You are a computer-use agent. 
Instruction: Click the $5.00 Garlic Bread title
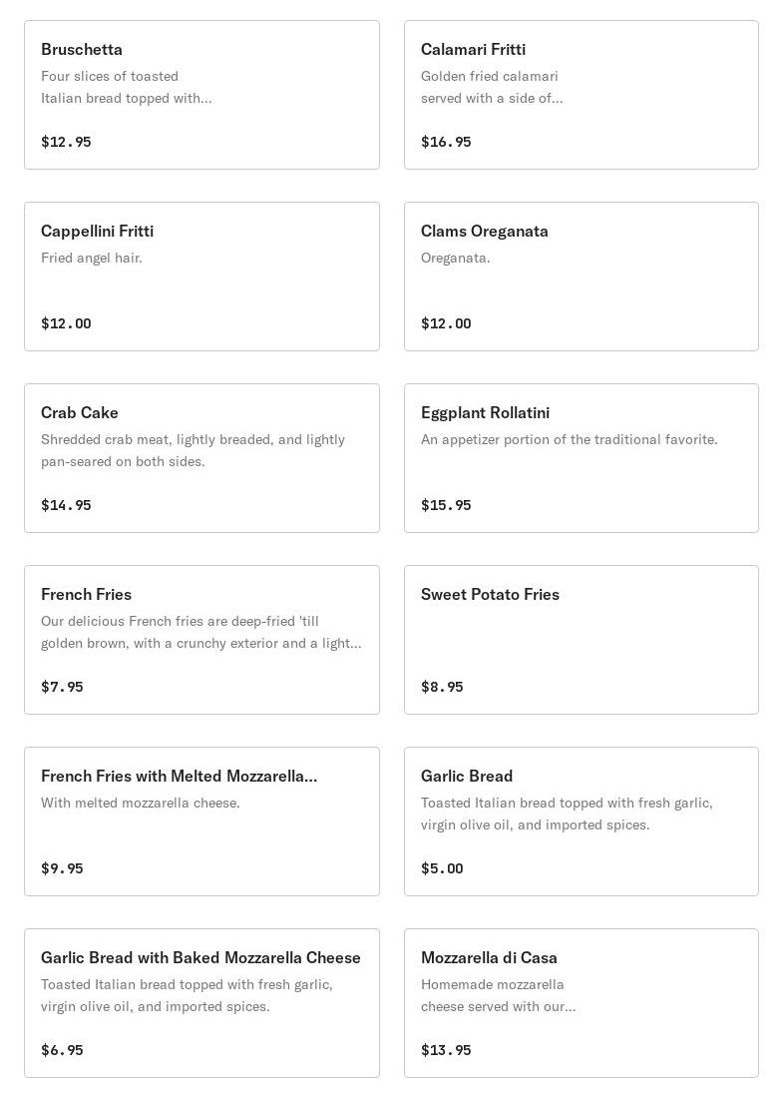pyautogui.click(x=467, y=777)
